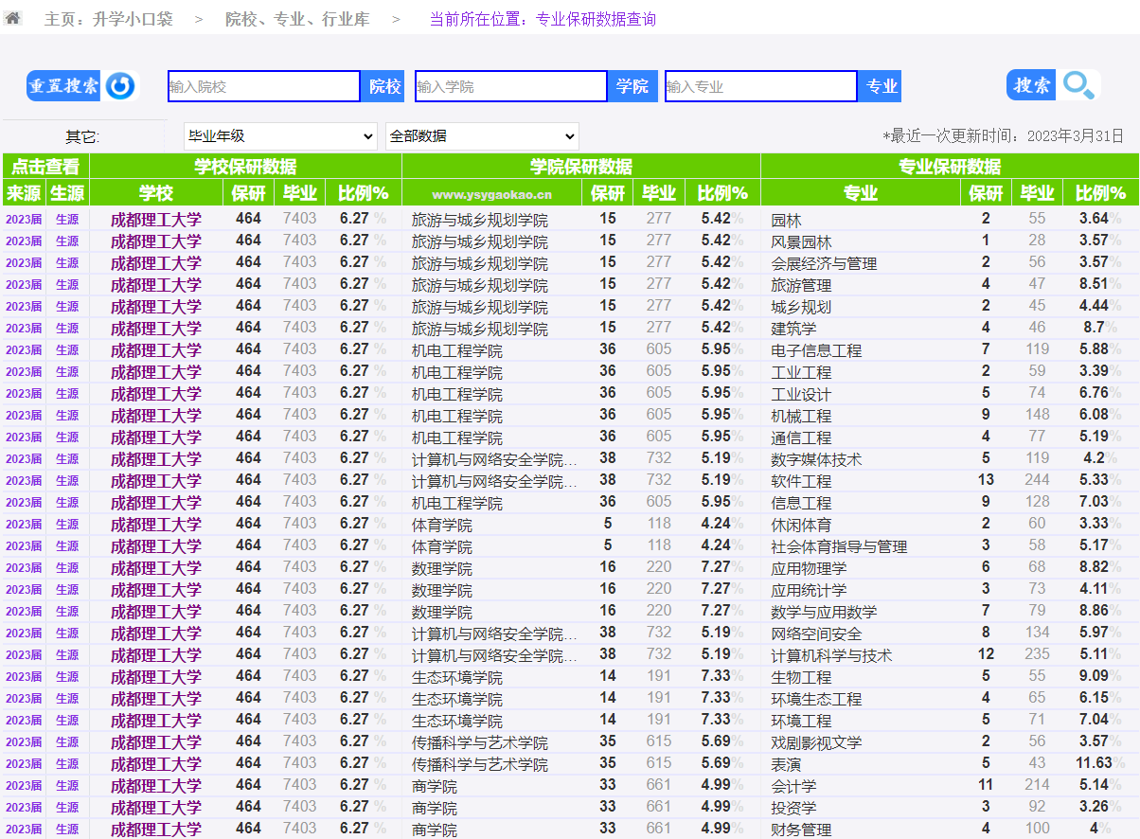
Task: Click the 点击查看 header cell
Action: pyautogui.click(x=45, y=167)
